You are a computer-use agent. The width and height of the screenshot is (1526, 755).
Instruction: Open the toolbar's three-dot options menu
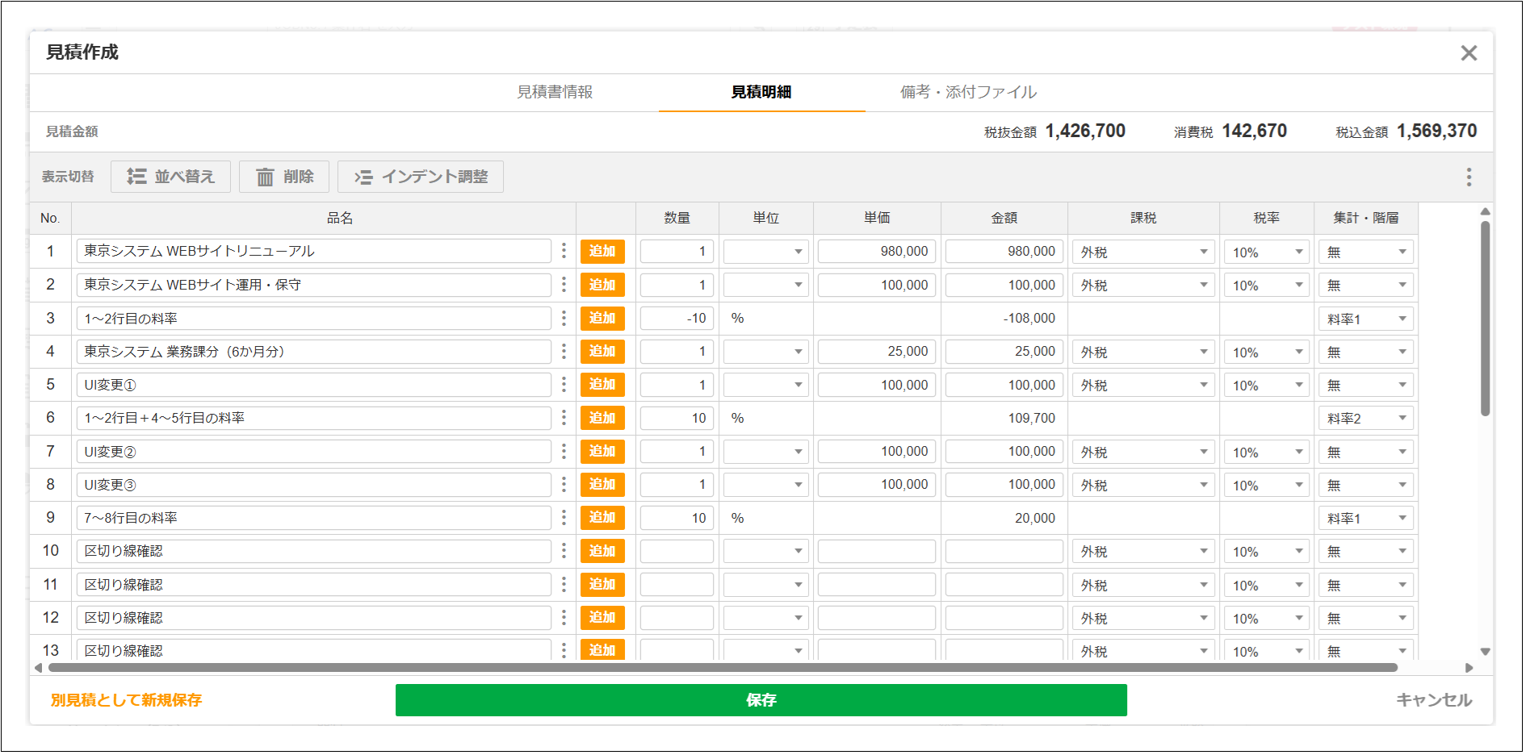1468,177
